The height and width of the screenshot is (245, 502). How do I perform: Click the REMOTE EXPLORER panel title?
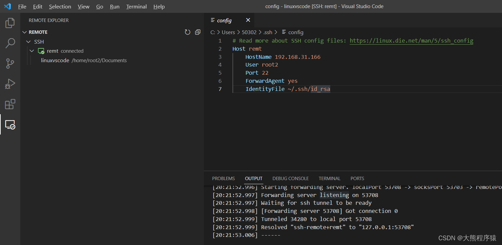click(49, 20)
